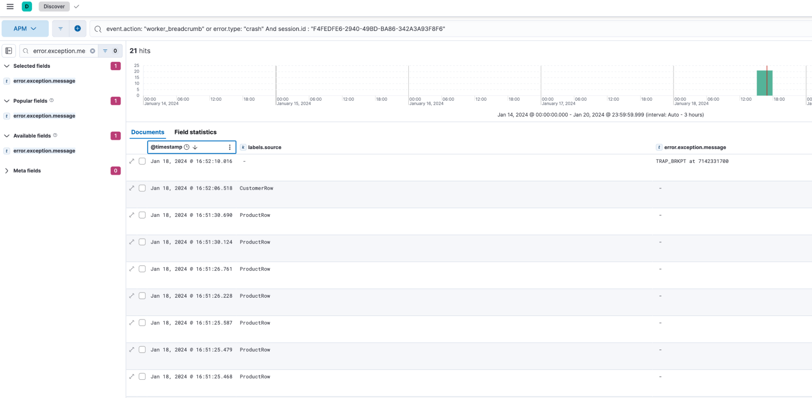
Task: Open the hamburger navigation menu
Action: [10, 6]
